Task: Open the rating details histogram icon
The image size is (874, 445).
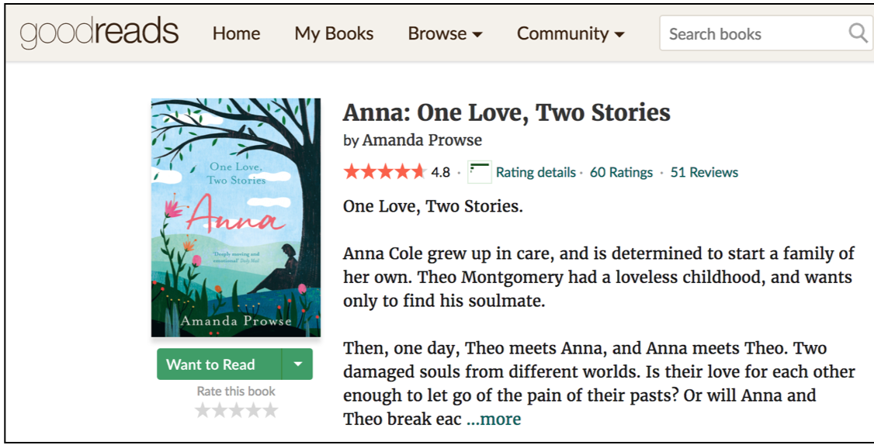Action: [x=480, y=172]
